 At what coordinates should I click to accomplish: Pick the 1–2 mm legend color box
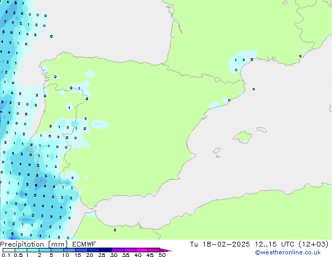click(x=33, y=250)
